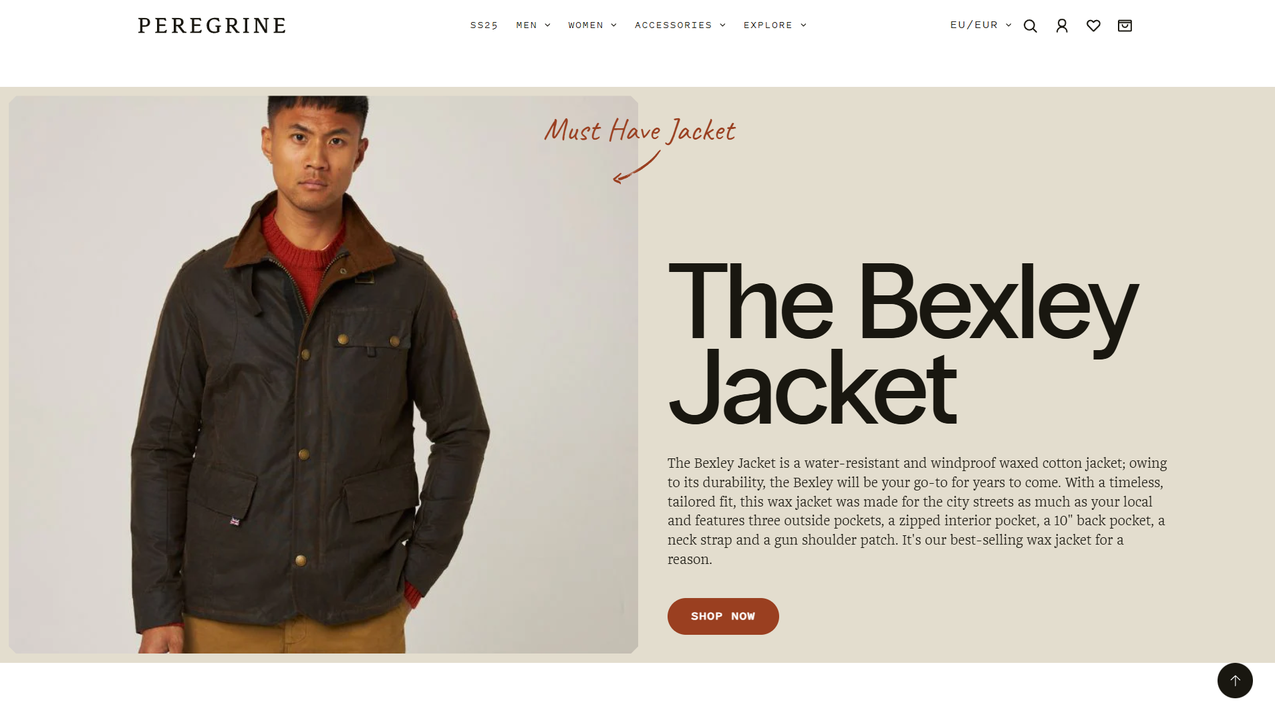Select WOMEN in the navigation bar
The width and height of the screenshot is (1275, 721).
tap(586, 25)
